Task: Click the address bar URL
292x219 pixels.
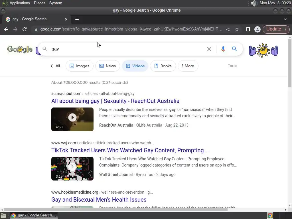Action: 131,29
